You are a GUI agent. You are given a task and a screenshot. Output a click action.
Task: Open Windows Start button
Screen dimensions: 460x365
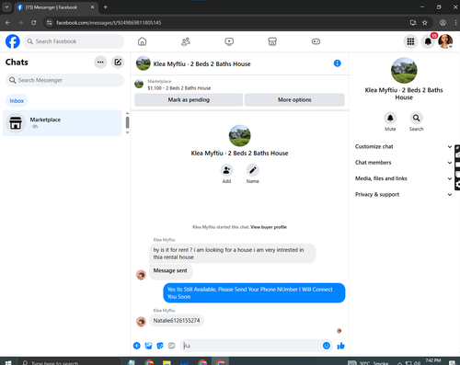tap(8, 362)
